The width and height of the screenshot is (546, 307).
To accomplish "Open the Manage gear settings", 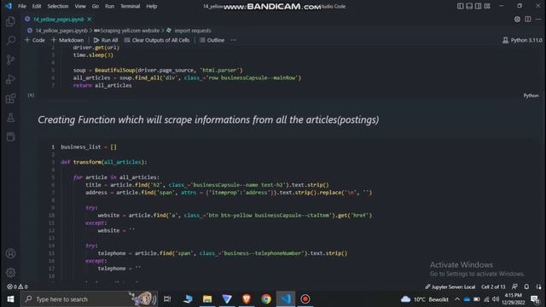I will 10,272.
